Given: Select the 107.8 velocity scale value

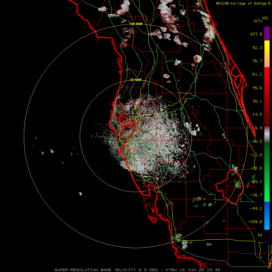Looking at the screenshot, I should click(x=256, y=34).
